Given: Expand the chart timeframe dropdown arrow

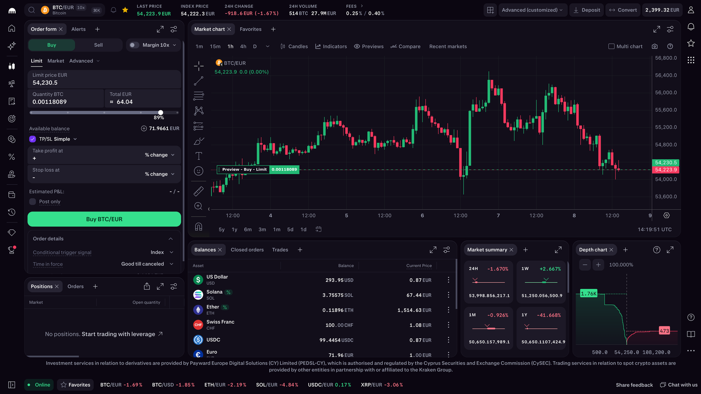Looking at the screenshot, I should tap(267, 47).
